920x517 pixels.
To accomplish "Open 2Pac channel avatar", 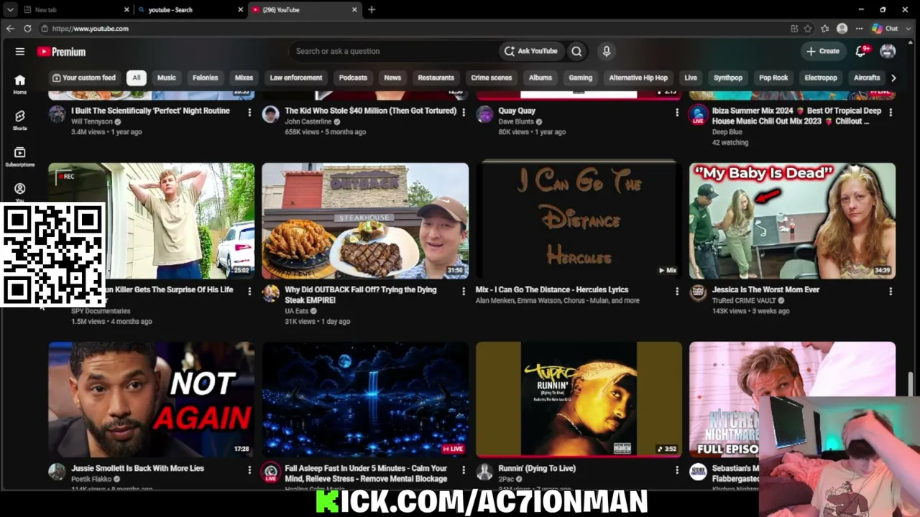I will pos(484,472).
